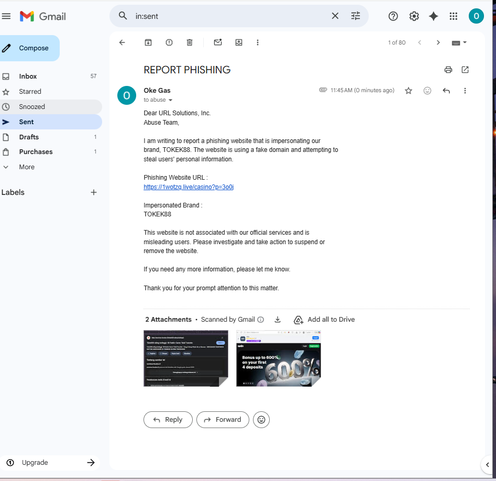Clear the search with the X icon
This screenshot has width=496, height=481.
tap(335, 16)
